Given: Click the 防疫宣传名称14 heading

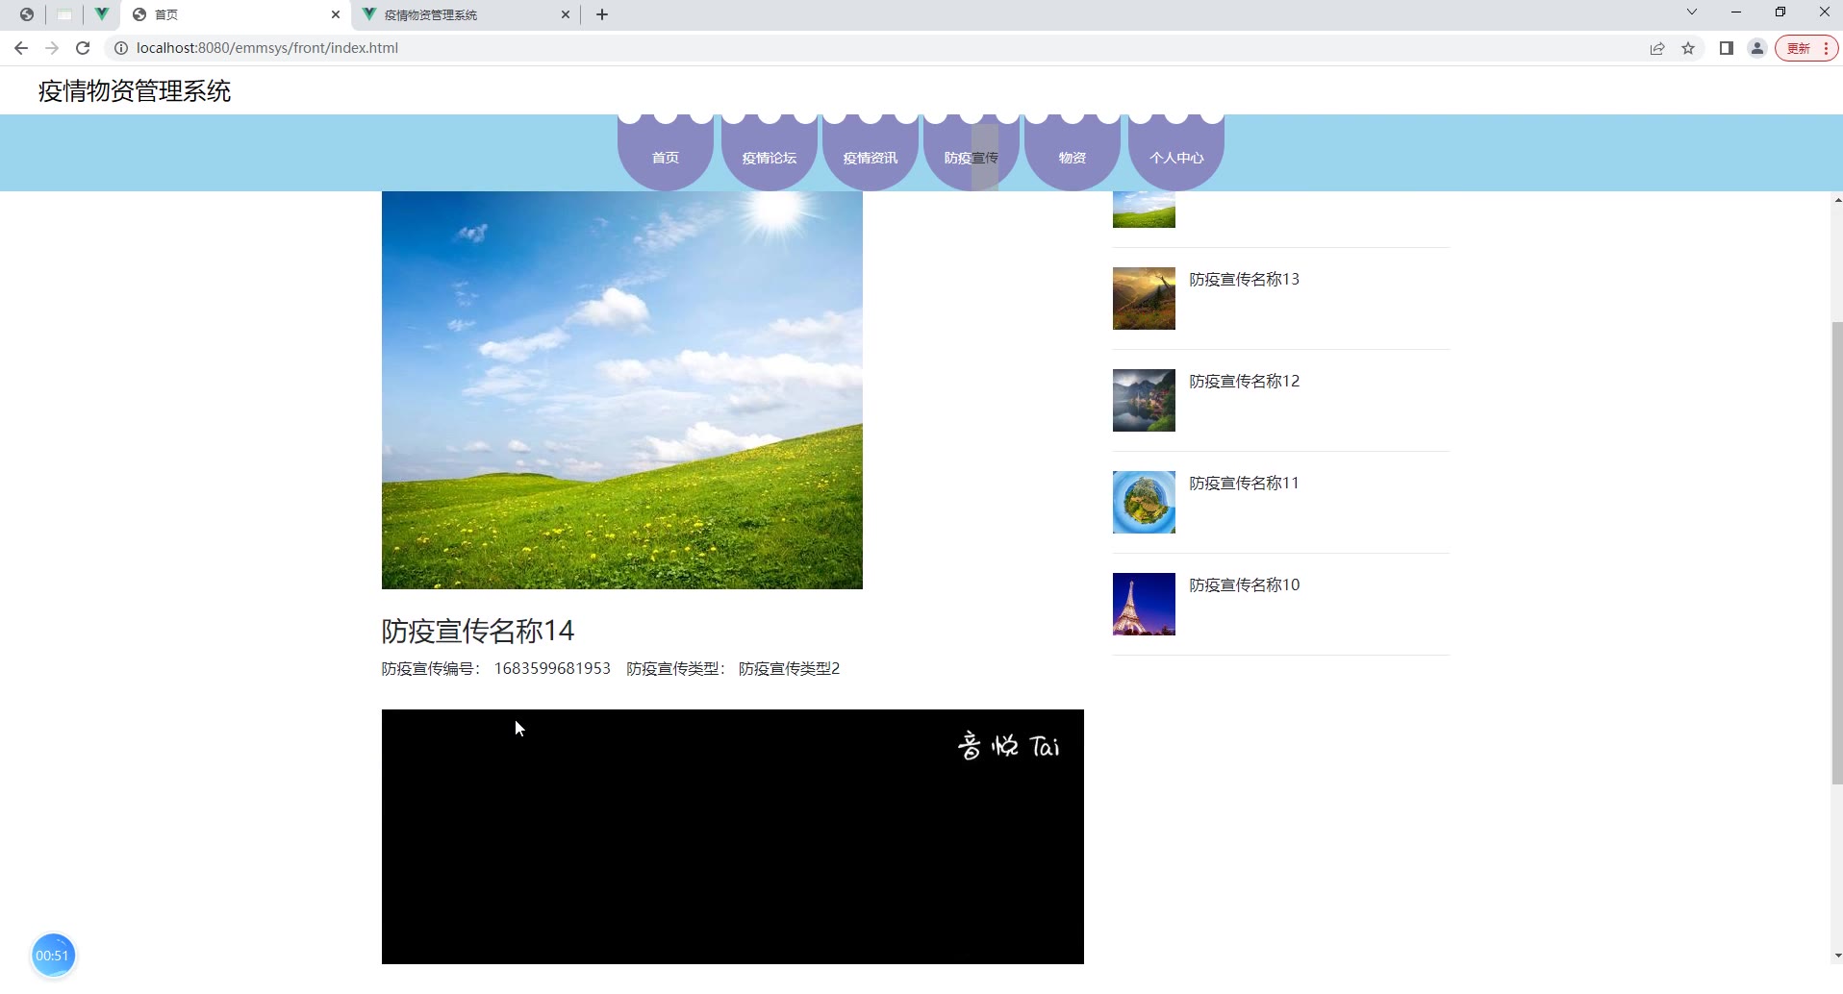Looking at the screenshot, I should tap(478, 631).
